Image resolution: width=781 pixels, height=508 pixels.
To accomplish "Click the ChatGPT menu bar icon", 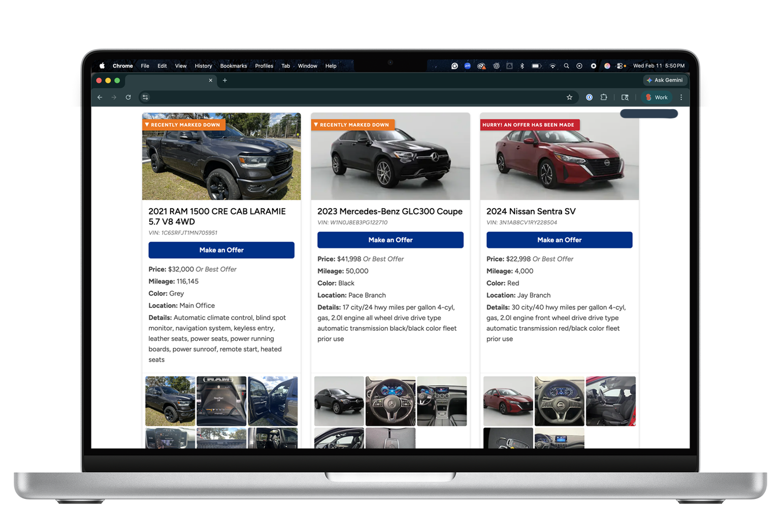I will 496,66.
